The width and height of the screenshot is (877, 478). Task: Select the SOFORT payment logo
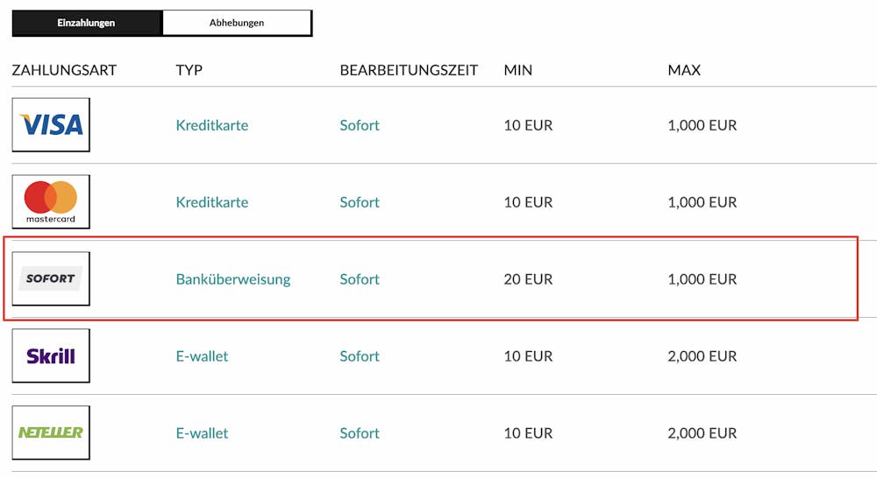click(x=51, y=279)
